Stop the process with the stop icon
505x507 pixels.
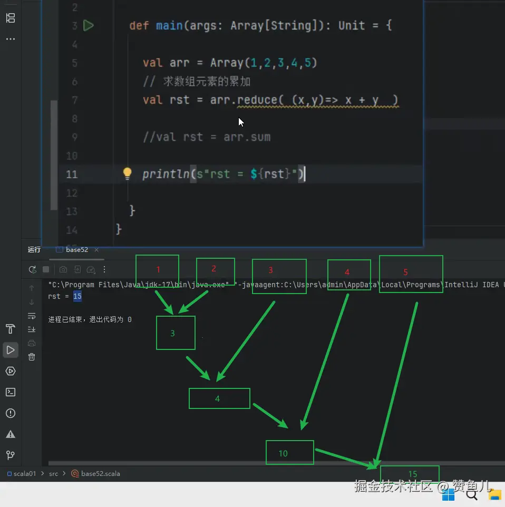(46, 269)
